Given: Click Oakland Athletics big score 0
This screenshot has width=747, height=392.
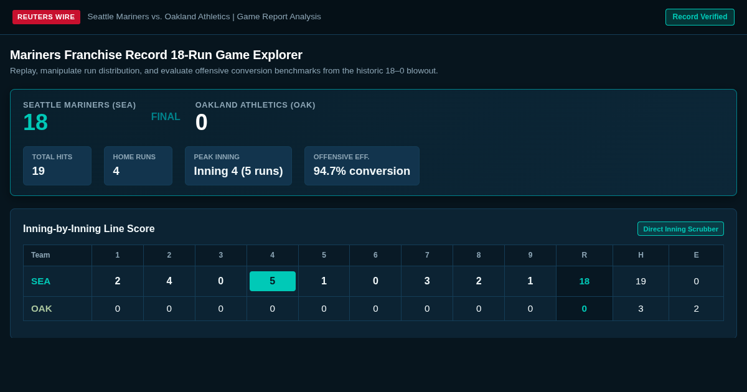Looking at the screenshot, I should coord(202,123).
